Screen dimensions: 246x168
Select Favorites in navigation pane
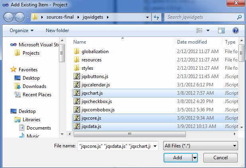[24, 70]
